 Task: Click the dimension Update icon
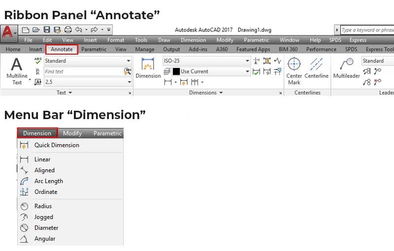coord(267,71)
